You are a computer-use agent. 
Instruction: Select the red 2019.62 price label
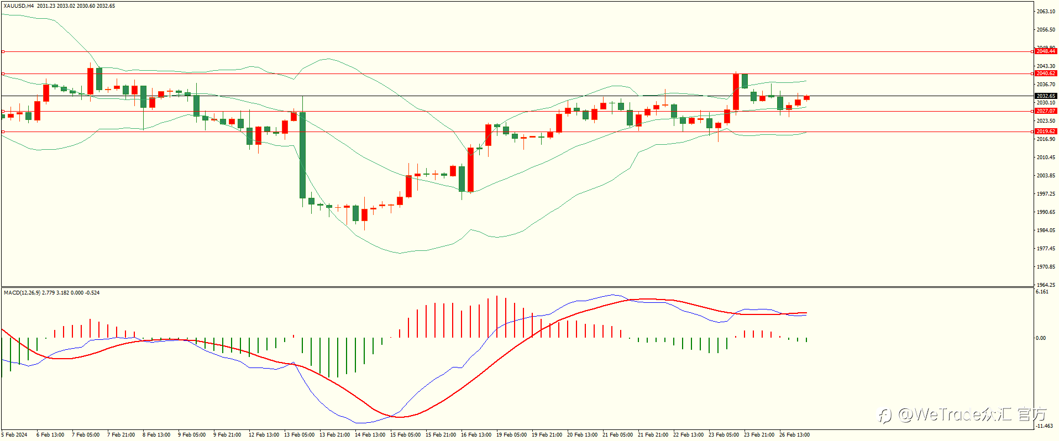1046,132
